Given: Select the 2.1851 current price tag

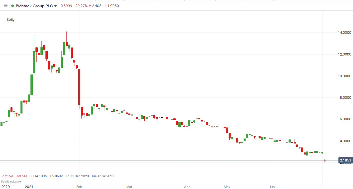Looking at the screenshot, I should [x=346, y=160].
